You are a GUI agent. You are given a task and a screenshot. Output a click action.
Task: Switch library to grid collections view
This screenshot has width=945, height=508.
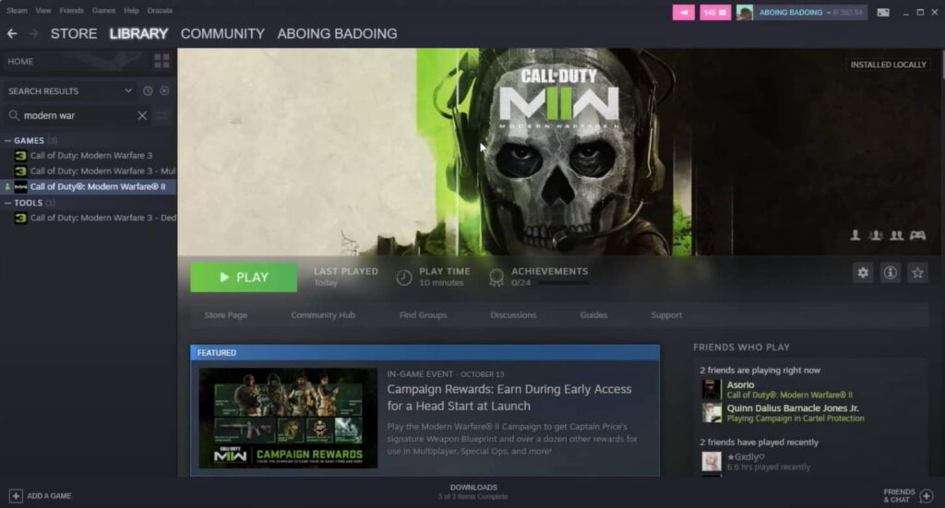(162, 62)
